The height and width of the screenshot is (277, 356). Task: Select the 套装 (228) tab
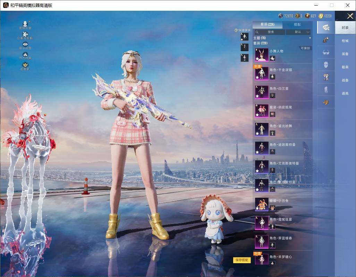[x=268, y=25]
